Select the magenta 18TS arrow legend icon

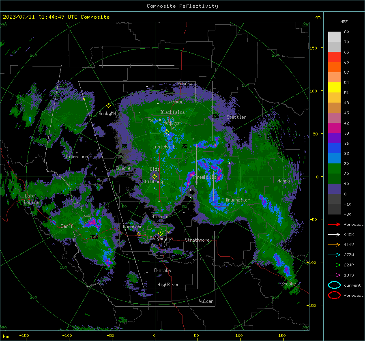point(334,275)
